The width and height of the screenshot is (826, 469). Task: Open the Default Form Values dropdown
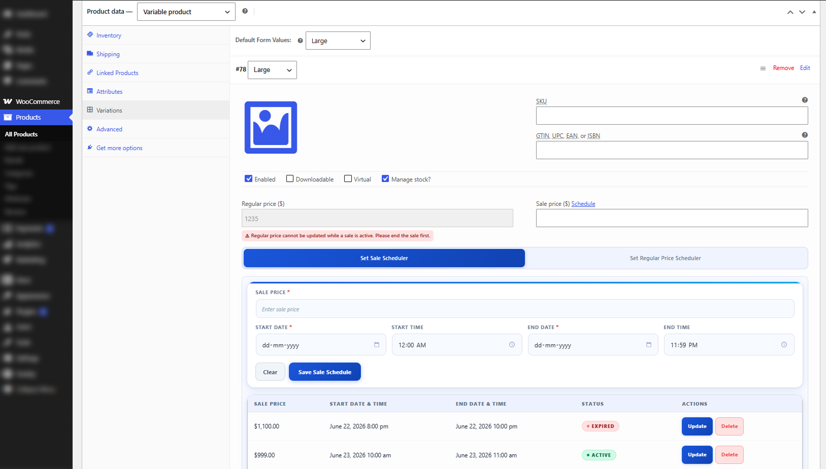pos(338,41)
